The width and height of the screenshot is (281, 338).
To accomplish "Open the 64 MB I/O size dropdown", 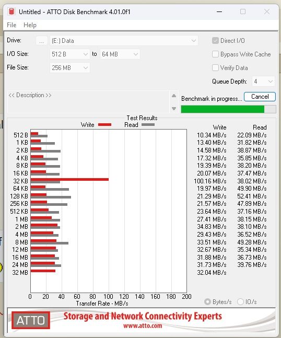I will pyautogui.click(x=120, y=54).
